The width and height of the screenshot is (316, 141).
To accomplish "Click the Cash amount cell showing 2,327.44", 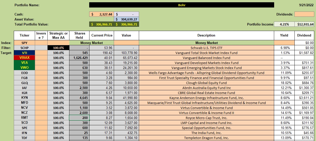I will [x=101, y=14].
